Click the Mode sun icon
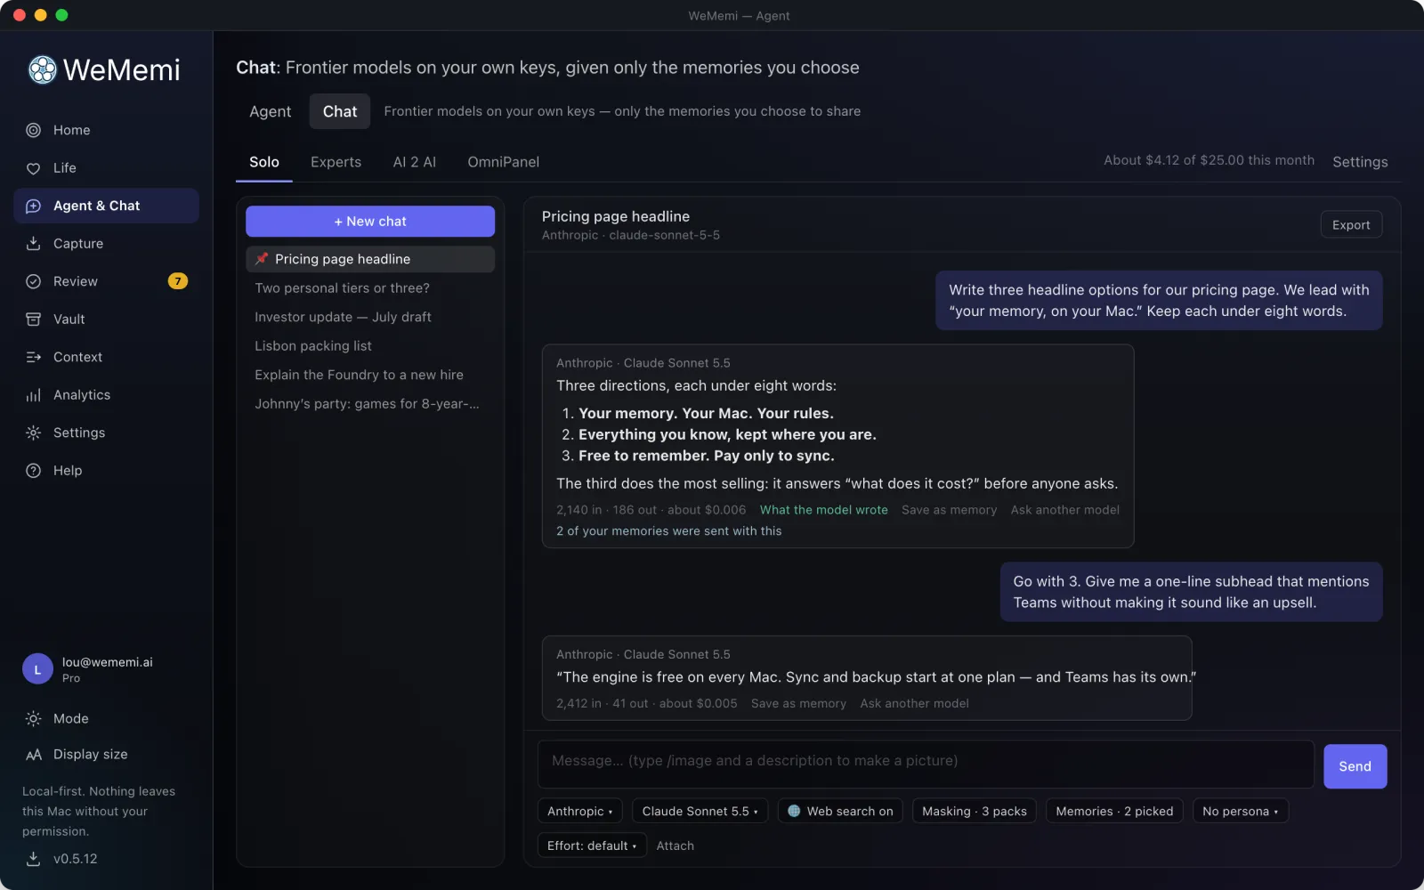This screenshot has width=1424, height=890. (34, 719)
